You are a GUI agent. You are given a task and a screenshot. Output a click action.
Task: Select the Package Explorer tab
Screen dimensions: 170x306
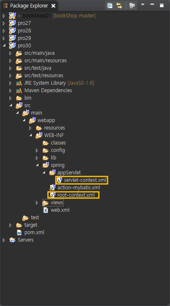pyautogui.click(x=29, y=6)
